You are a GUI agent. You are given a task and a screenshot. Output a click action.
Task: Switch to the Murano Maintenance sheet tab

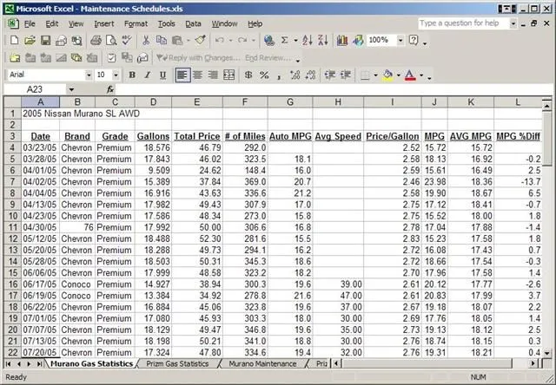click(x=262, y=364)
